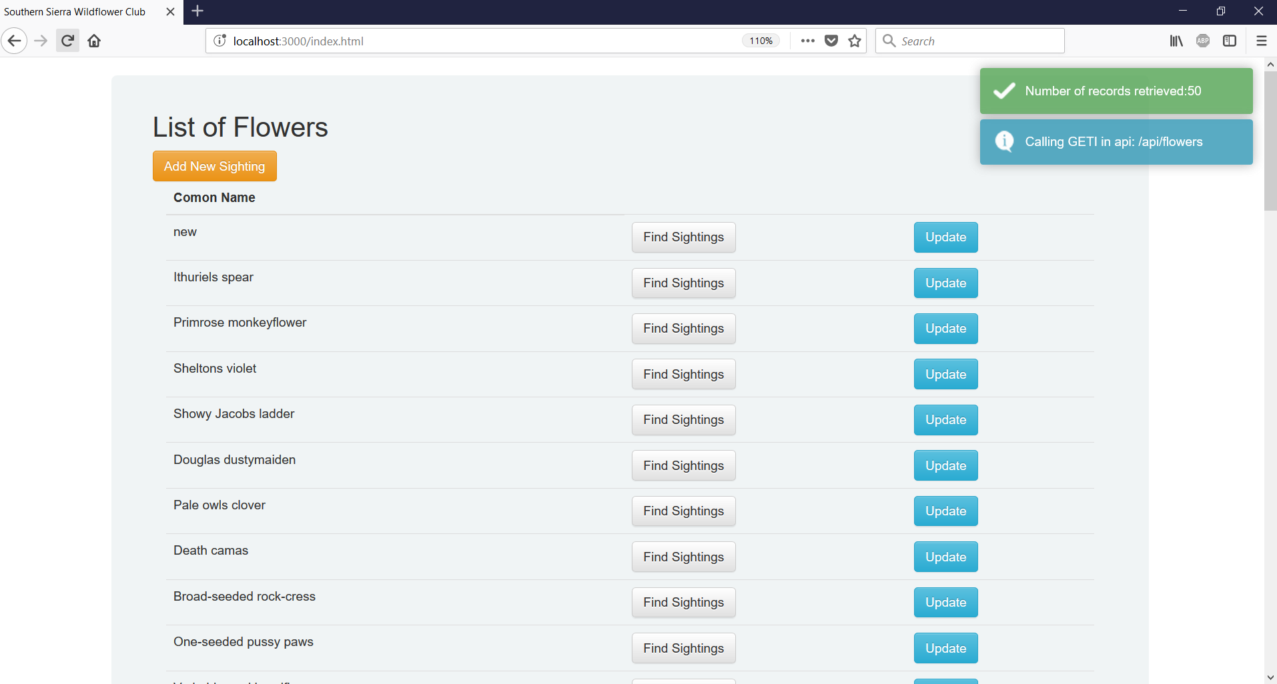
Task: Go back with the browser back arrow
Action: (x=14, y=41)
